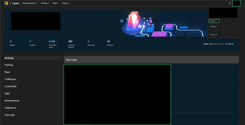
Task: Open the search magnifier icon
Action: (230, 3)
